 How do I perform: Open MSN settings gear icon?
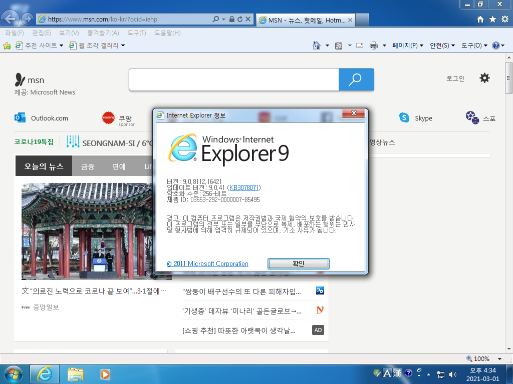(x=484, y=78)
